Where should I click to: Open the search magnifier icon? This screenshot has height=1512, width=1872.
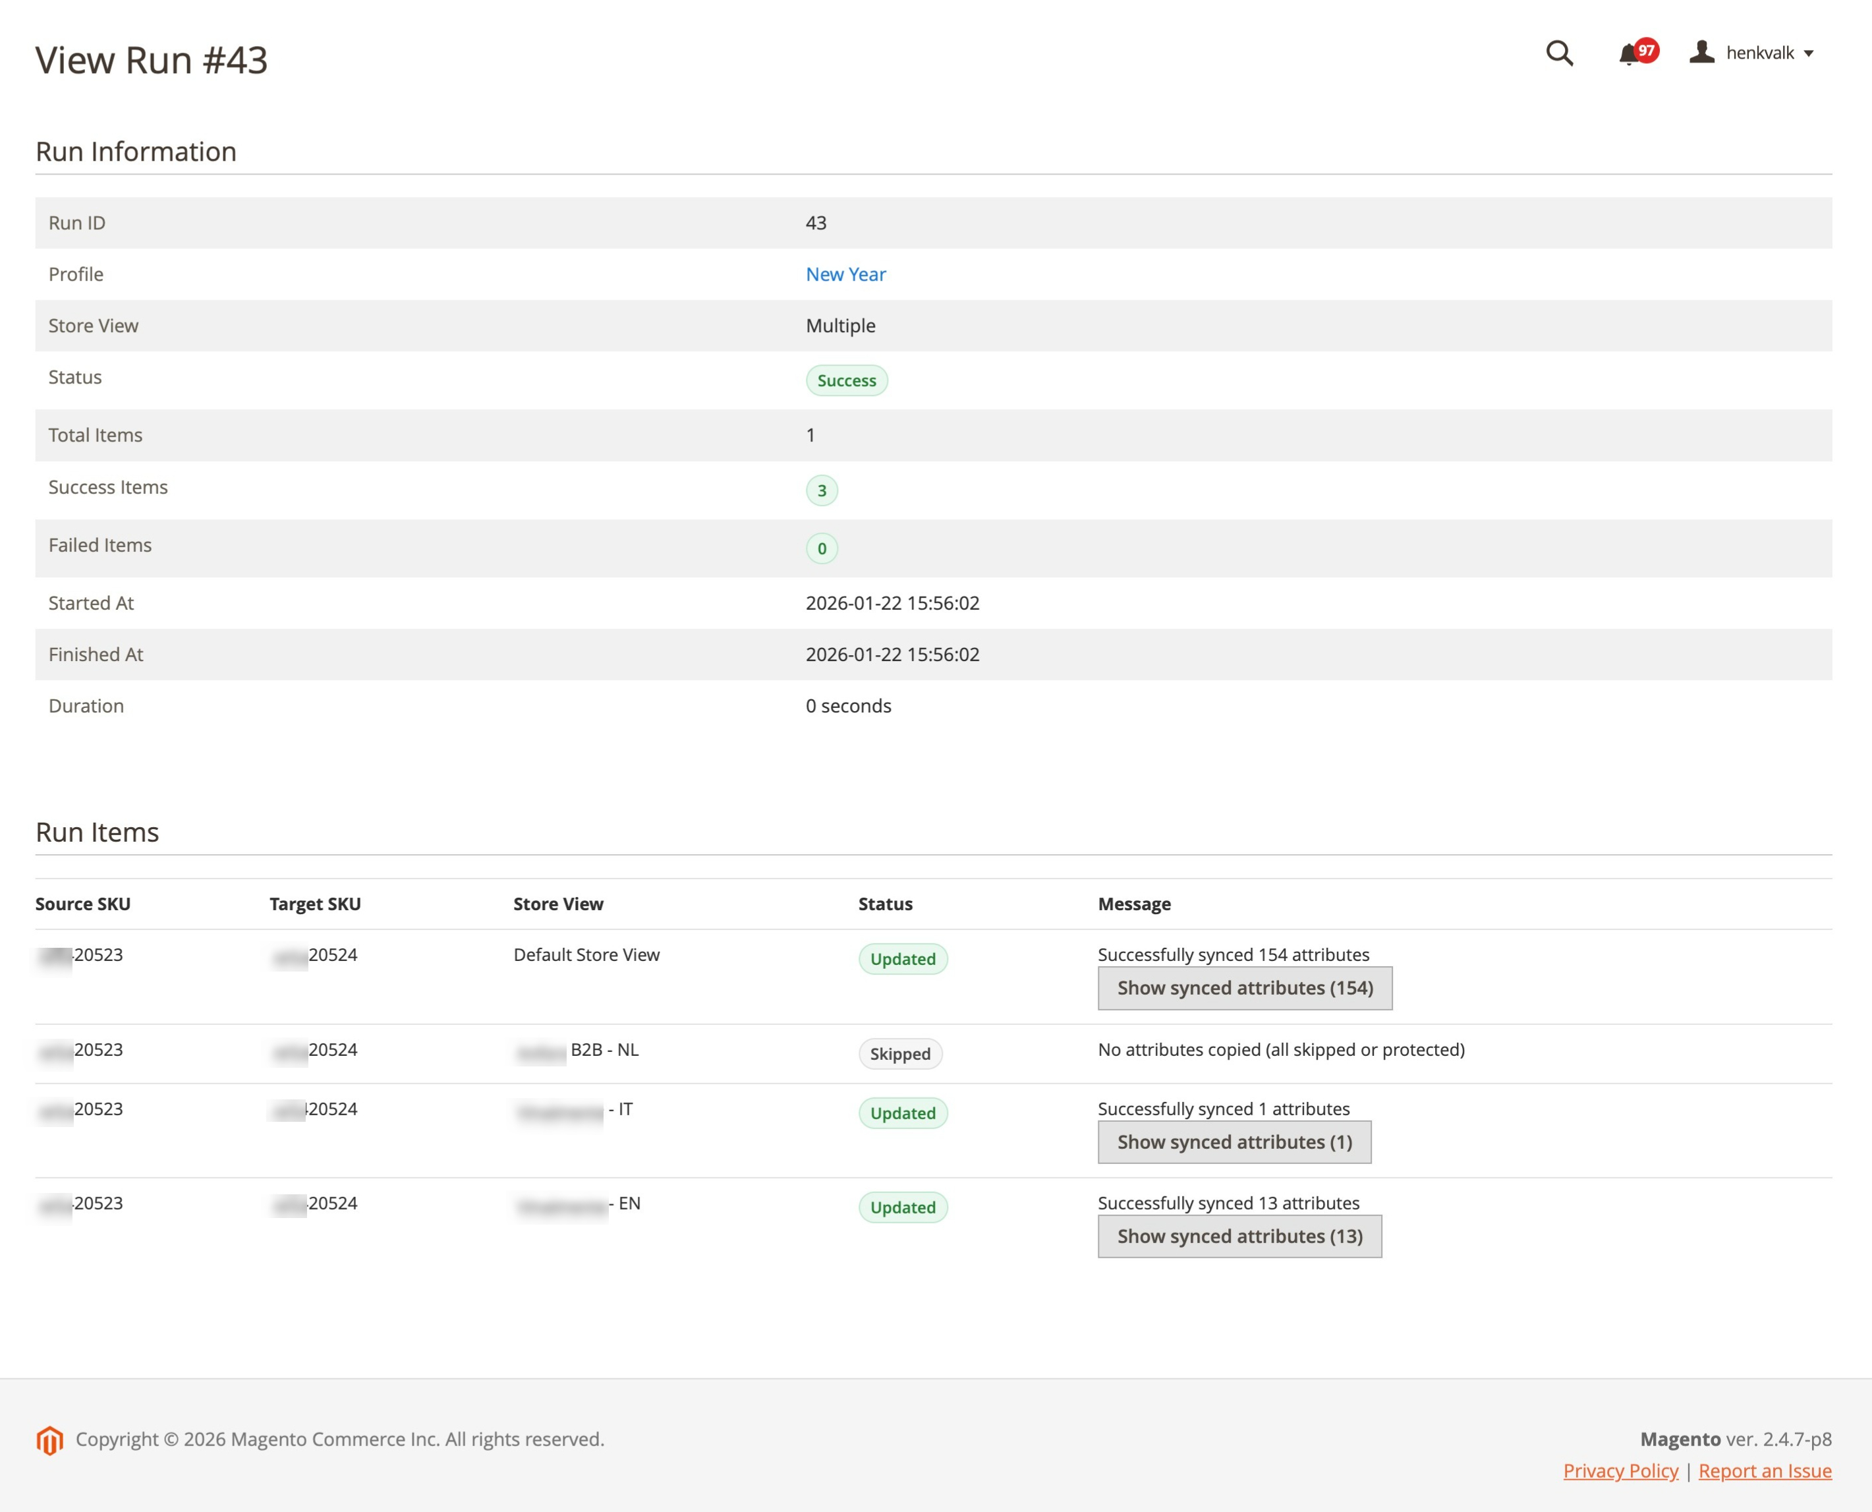point(1558,53)
